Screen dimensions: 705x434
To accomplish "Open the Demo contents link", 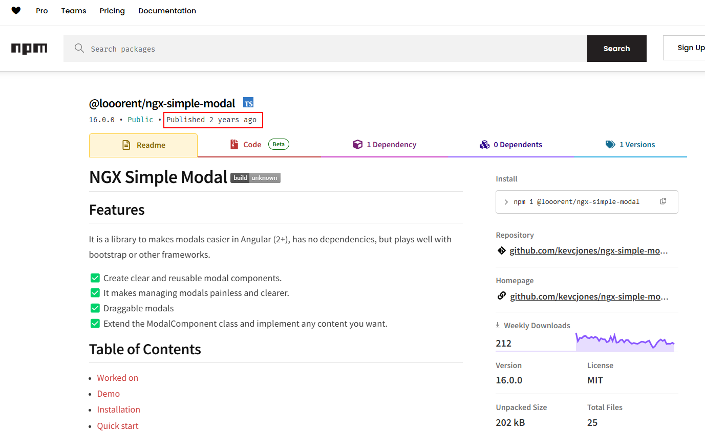I will click(109, 394).
